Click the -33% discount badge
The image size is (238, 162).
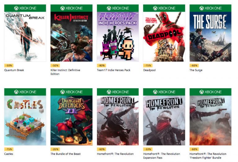(x=148, y=149)
